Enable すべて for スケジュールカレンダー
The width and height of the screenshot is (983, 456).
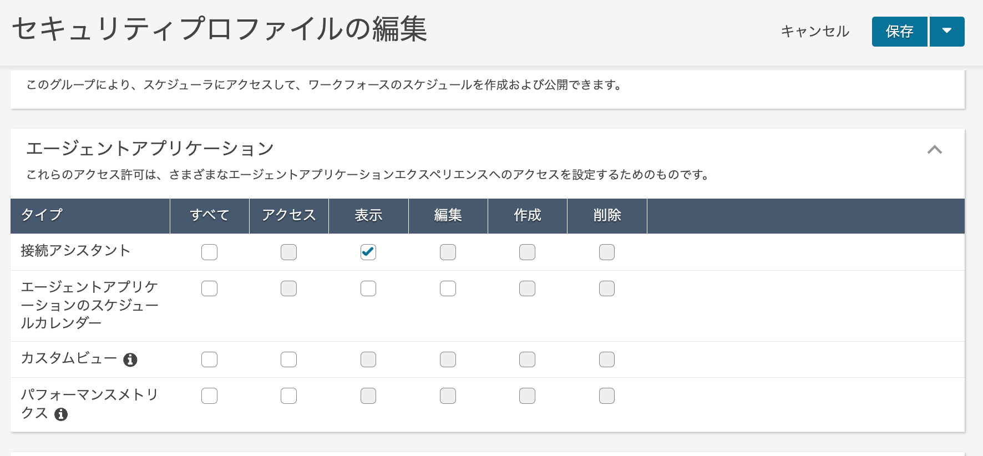[209, 288]
